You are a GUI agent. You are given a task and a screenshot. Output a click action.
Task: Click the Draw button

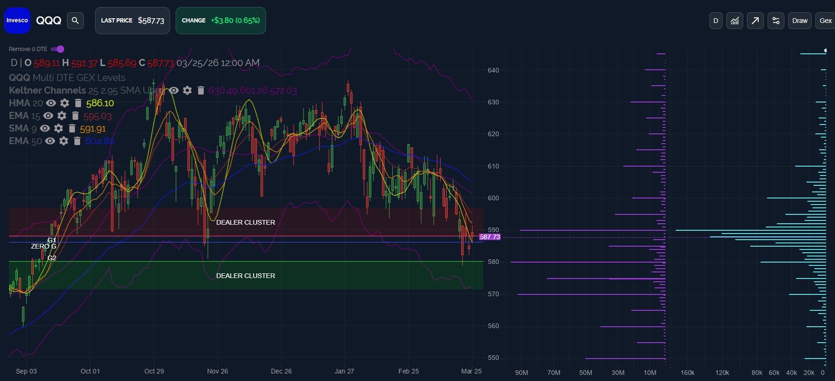click(x=800, y=21)
